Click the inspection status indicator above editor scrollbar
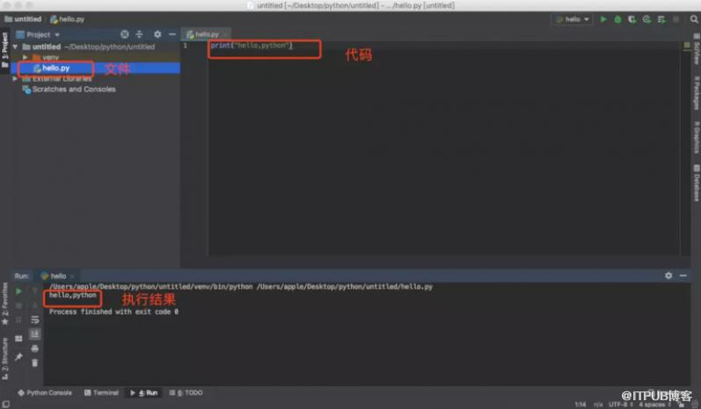The height and width of the screenshot is (409, 701). coord(687,45)
